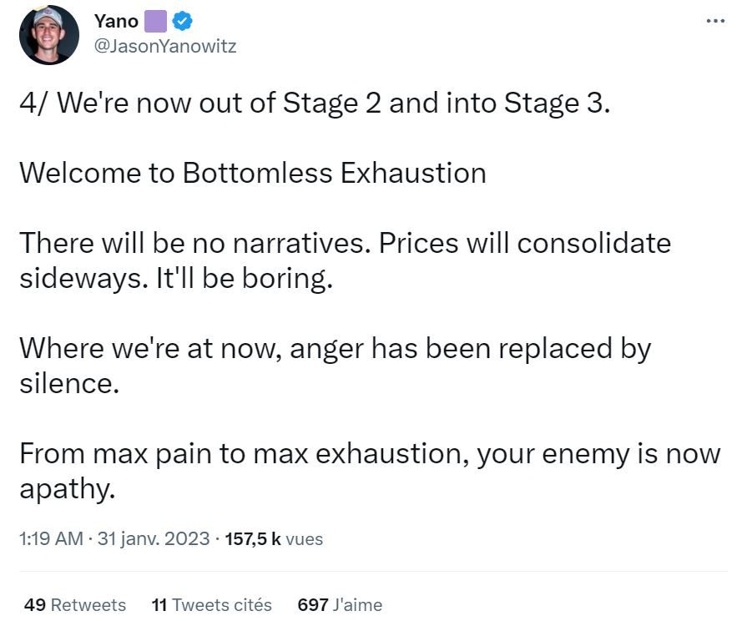
Task: Open the @JasonYanowitz handle link
Action: pos(165,46)
